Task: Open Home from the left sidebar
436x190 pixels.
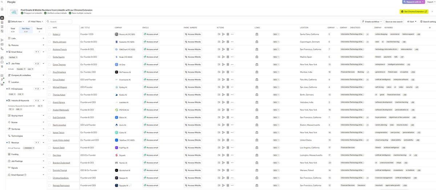Action: [x=2, y=9]
